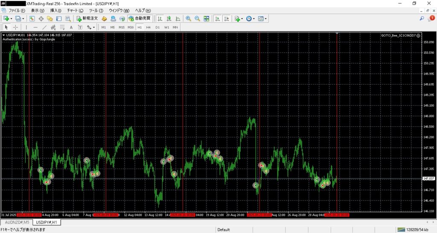The image size is (437, 233).
Task: Toggle the chart auto scroll button
Action: click(x=217, y=19)
